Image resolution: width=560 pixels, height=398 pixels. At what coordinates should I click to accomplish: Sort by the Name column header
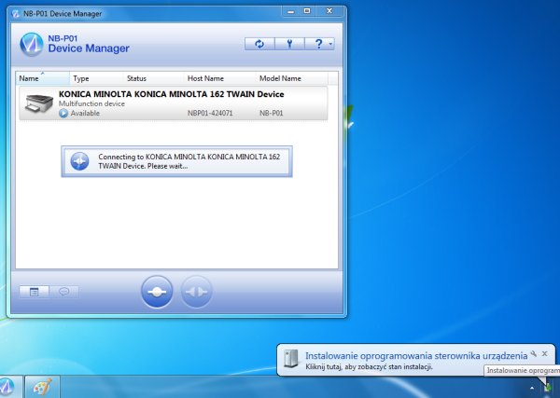[43, 78]
